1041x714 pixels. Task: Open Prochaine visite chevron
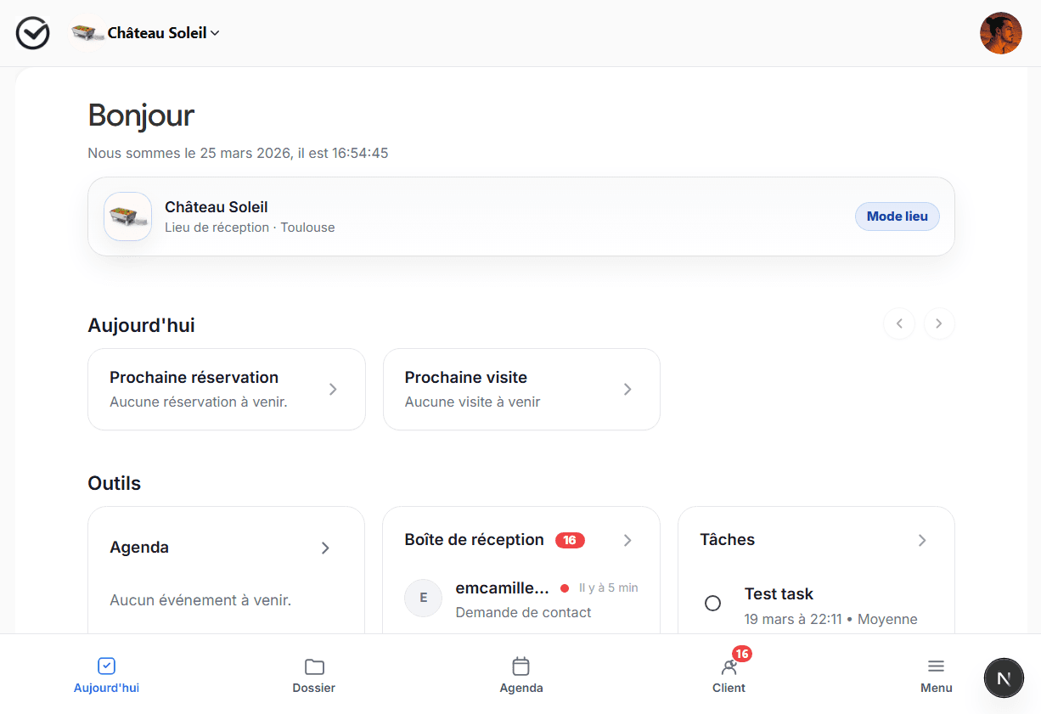pyautogui.click(x=627, y=389)
